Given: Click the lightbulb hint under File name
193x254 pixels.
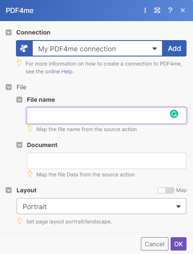Looking at the screenshot, I should [30, 129].
